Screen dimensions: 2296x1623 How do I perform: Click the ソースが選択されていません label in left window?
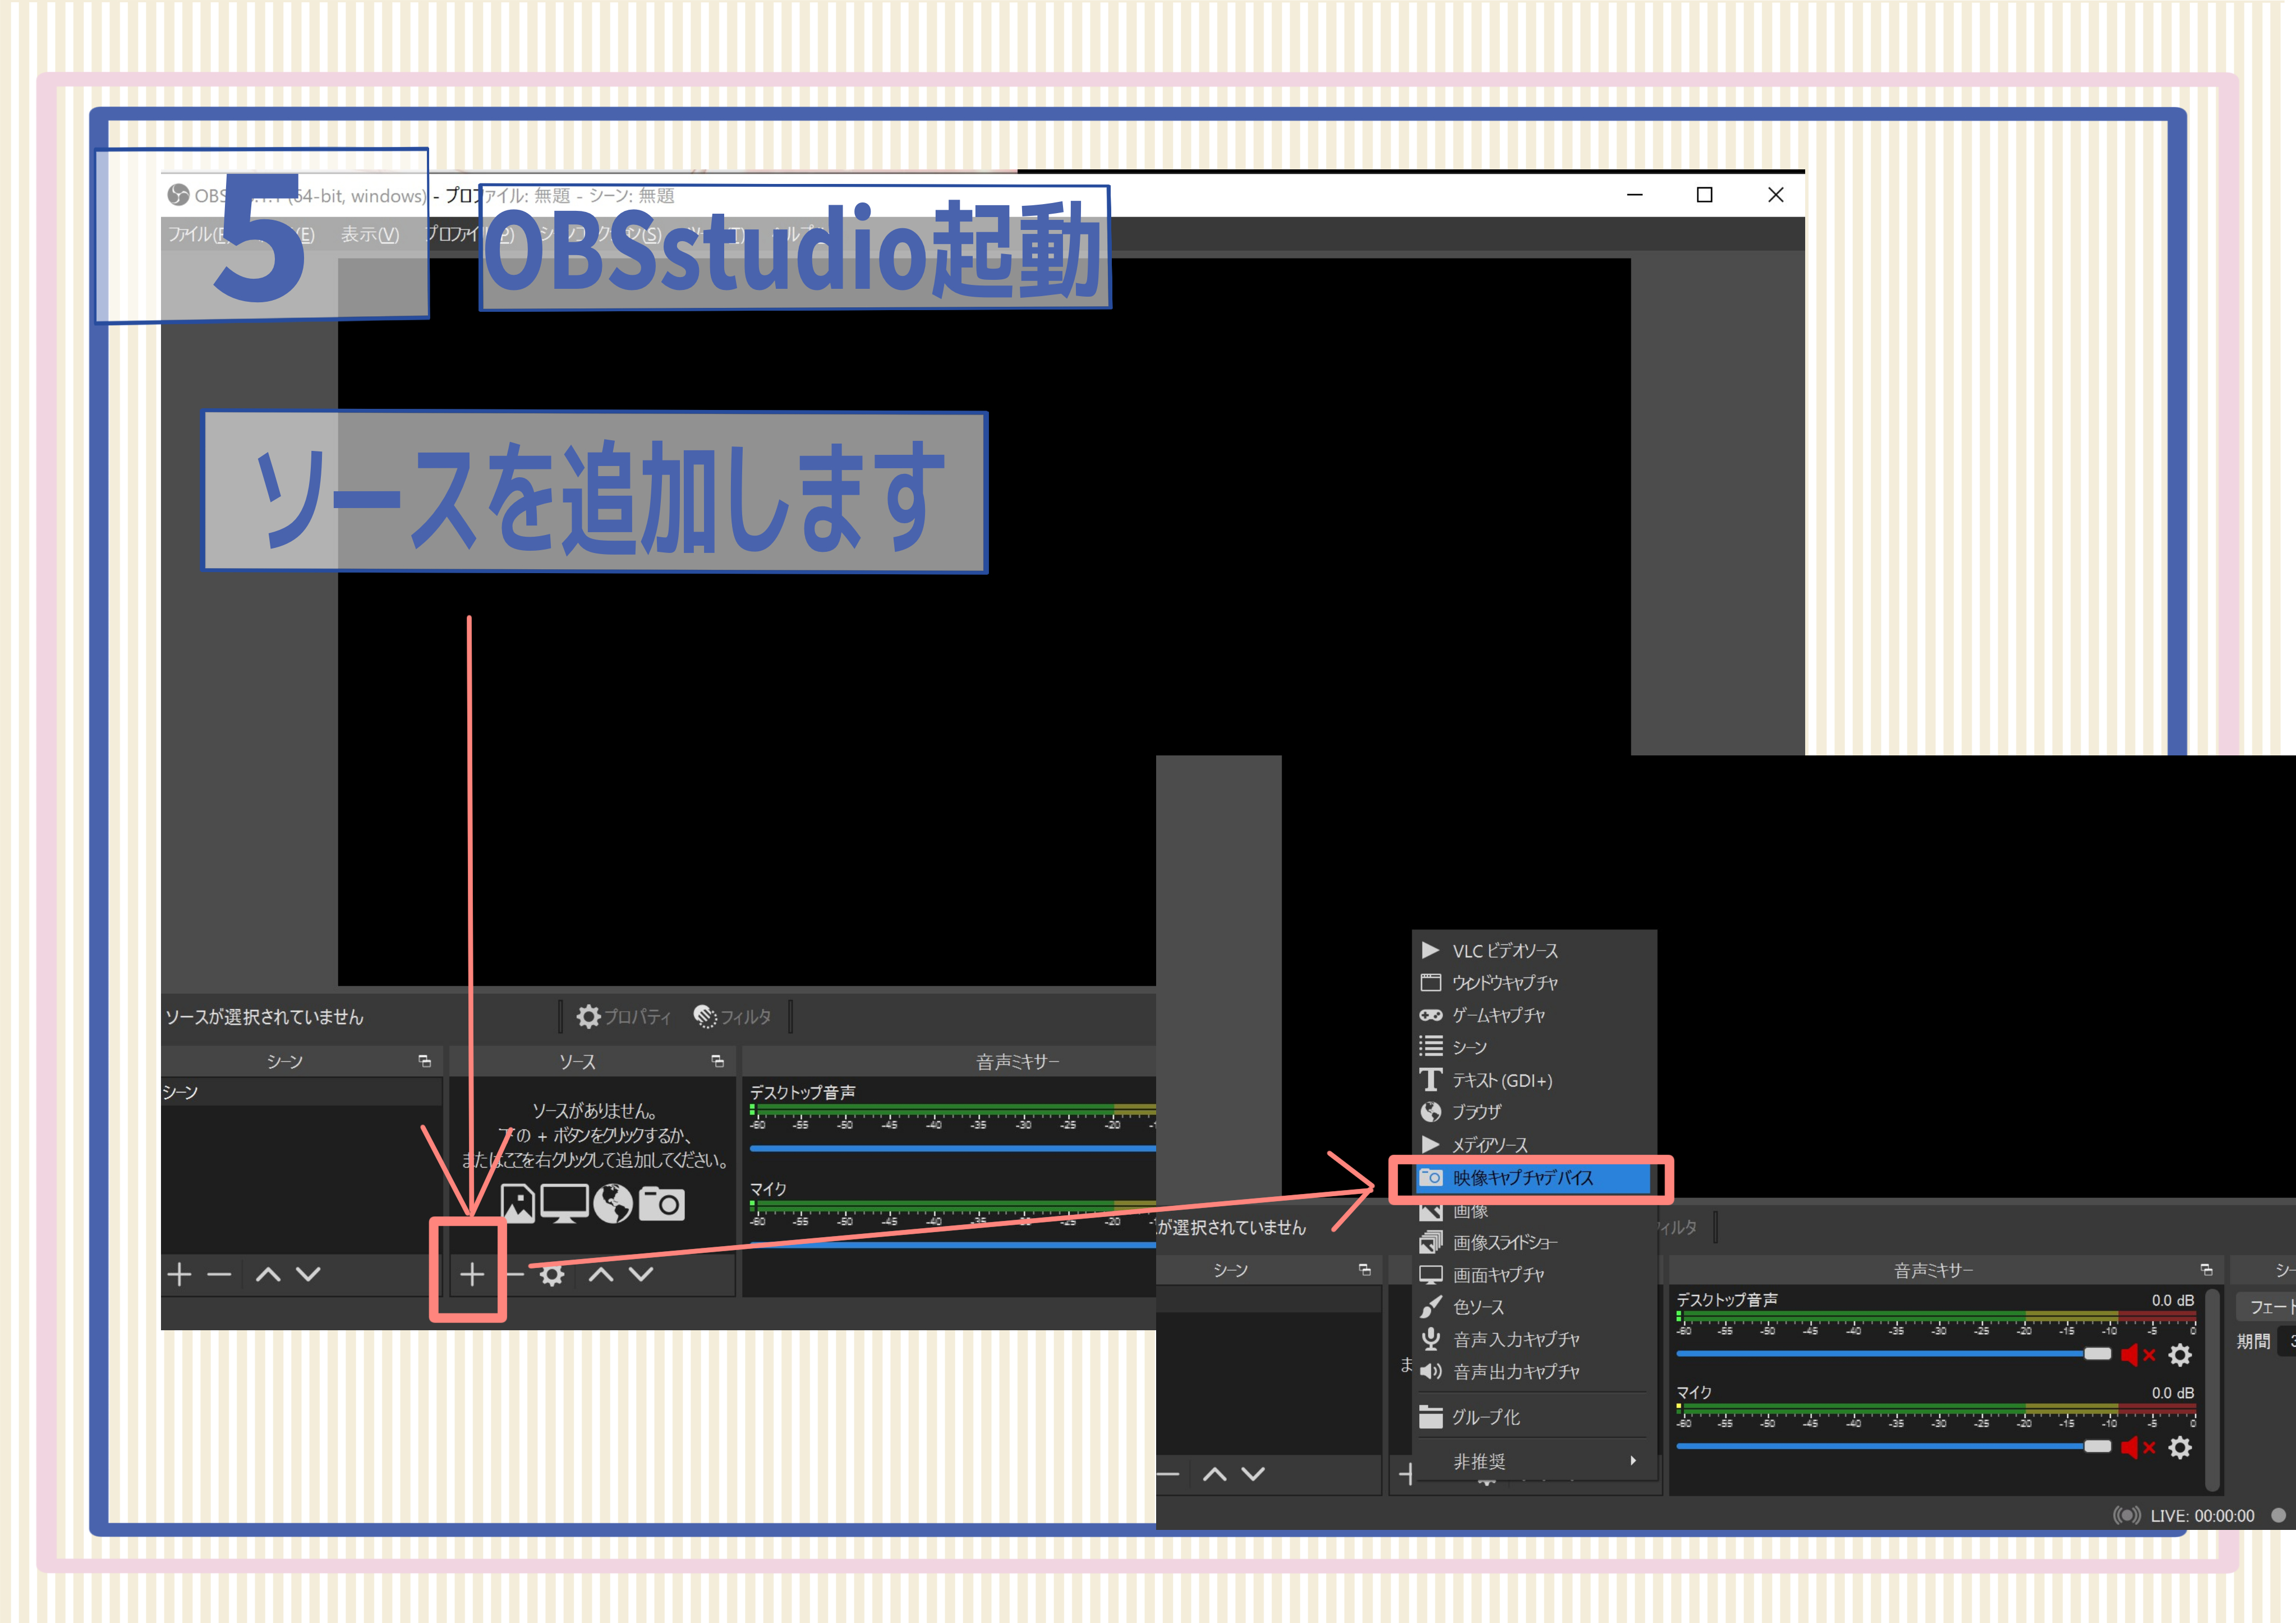click(264, 1016)
